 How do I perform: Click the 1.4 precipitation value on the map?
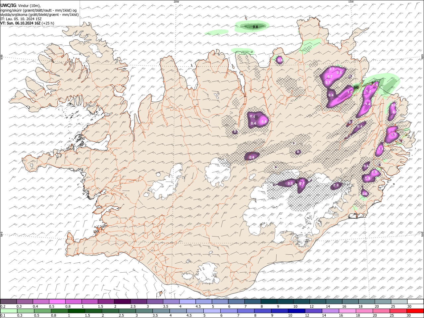367,104
